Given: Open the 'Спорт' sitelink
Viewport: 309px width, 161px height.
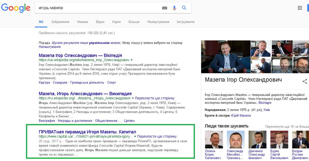Looking at the screenshot, I should pos(111,82).
